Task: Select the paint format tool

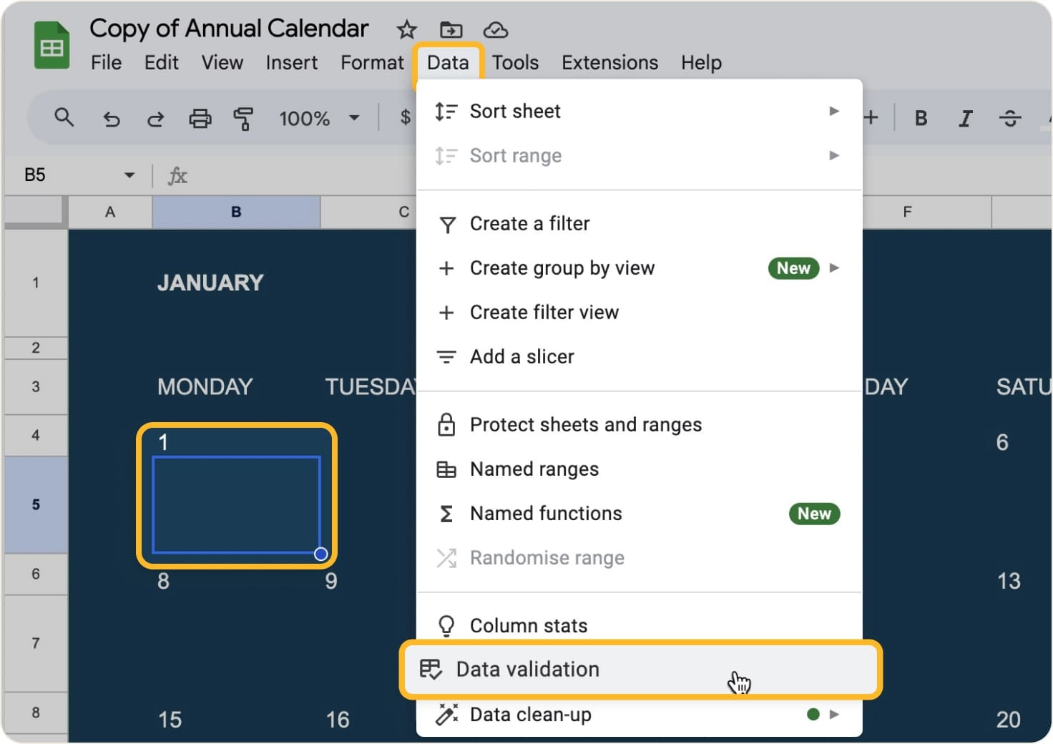Action: [x=243, y=119]
